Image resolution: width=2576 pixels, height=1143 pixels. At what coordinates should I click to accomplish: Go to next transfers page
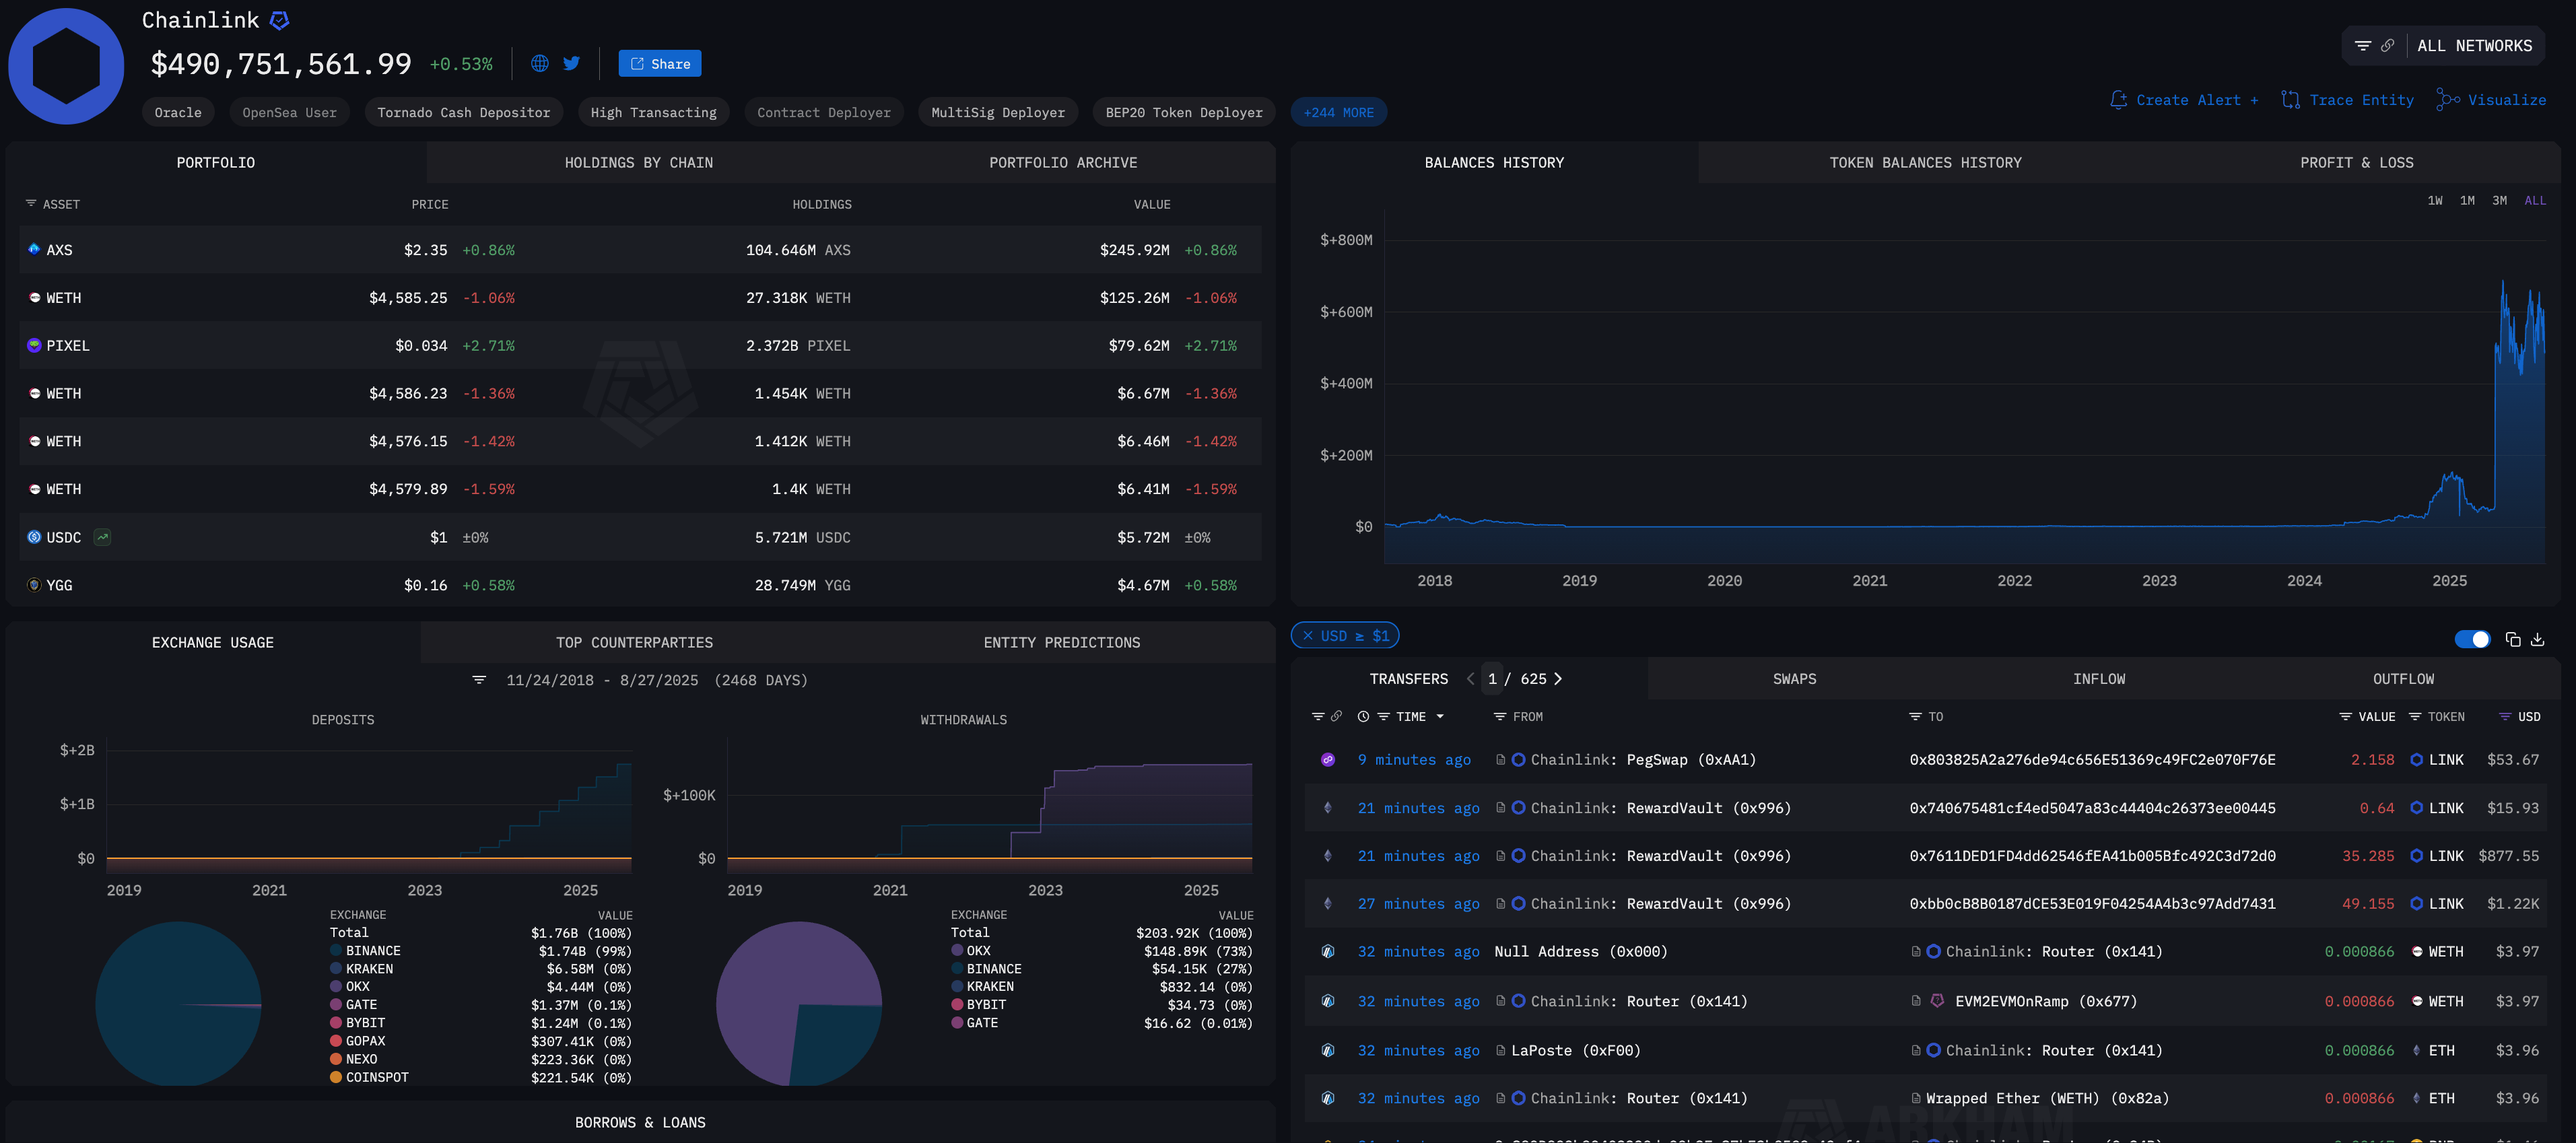[1558, 678]
